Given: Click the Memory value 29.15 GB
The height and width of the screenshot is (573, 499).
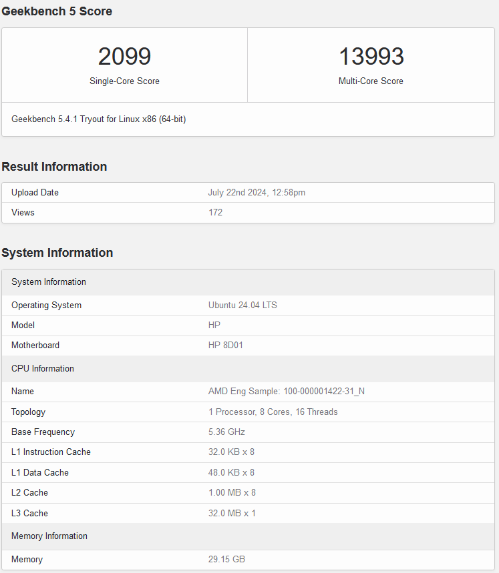Looking at the screenshot, I should click(x=226, y=560).
